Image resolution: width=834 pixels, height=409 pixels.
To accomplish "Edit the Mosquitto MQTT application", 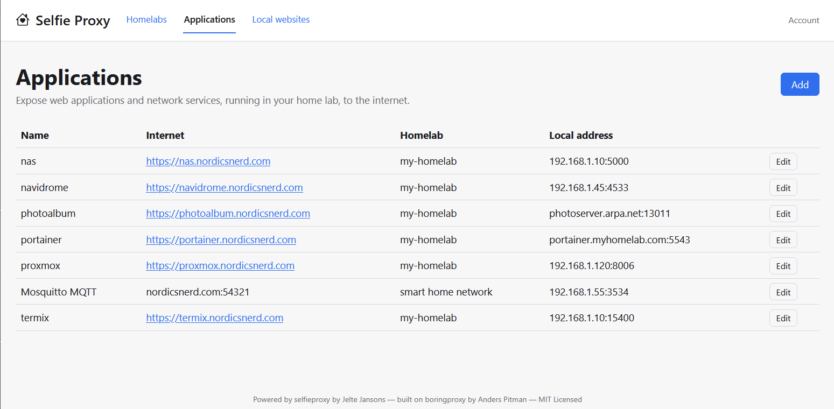I will tap(783, 292).
